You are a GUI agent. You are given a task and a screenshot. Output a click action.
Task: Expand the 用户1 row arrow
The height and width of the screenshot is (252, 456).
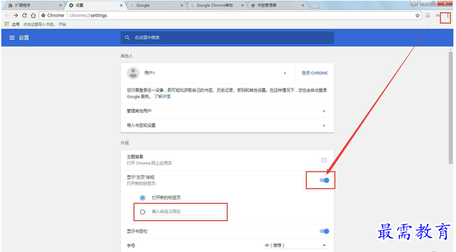click(x=285, y=73)
